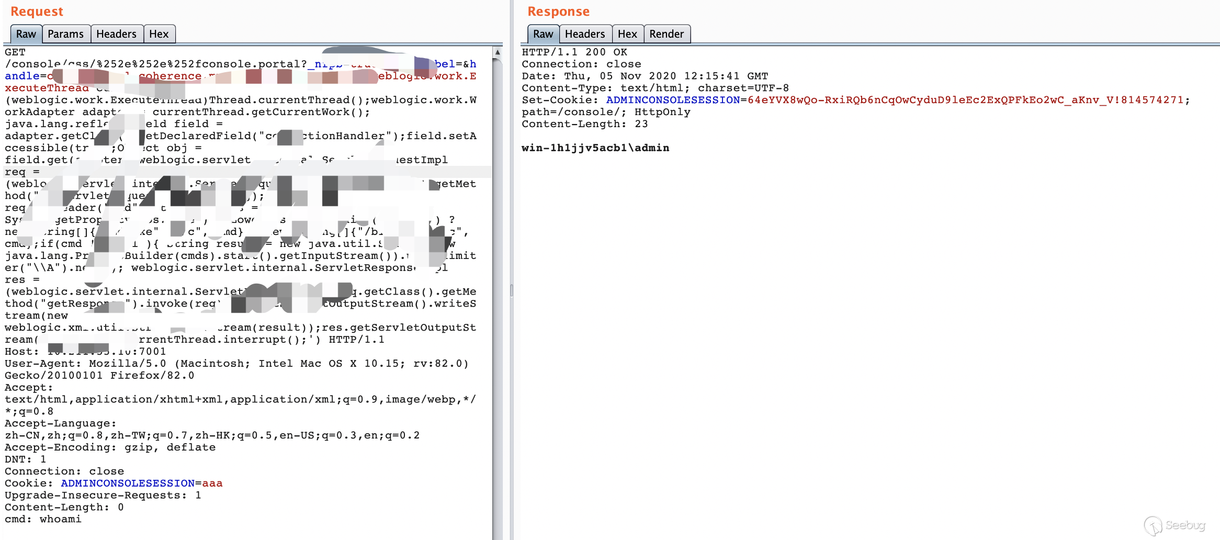This screenshot has height=540, width=1220.
Task: Click the 'DNT: 1' request header
Action: click(x=26, y=459)
